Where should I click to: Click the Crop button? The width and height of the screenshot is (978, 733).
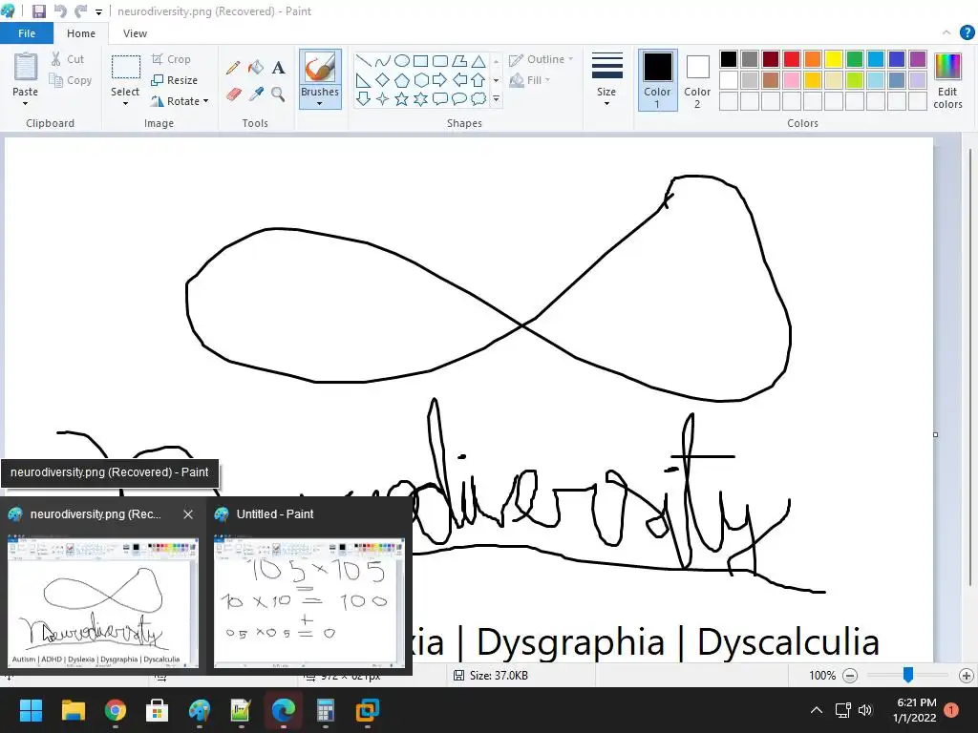click(x=171, y=59)
